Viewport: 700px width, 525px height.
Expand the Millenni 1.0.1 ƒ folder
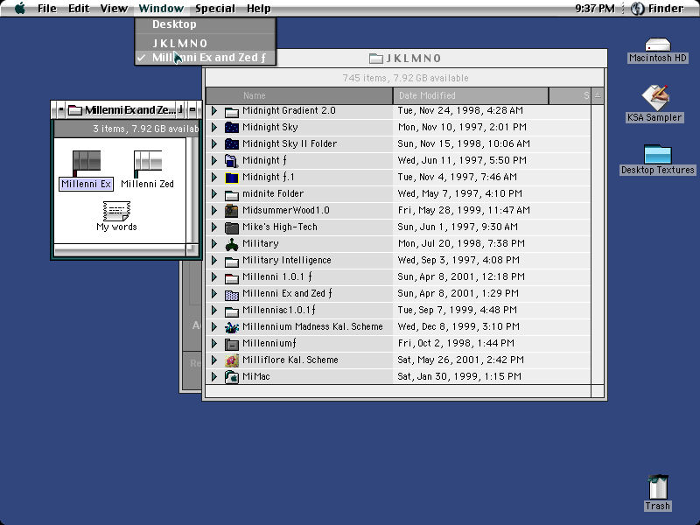click(x=214, y=276)
